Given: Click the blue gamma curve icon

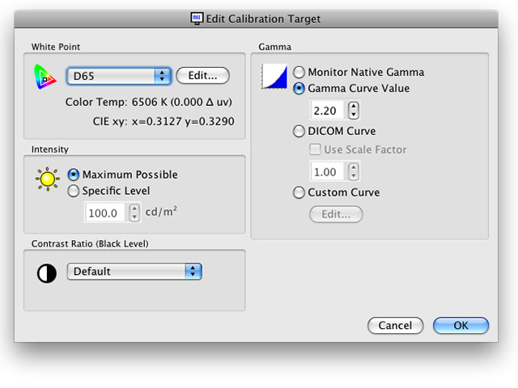Looking at the screenshot, I should point(277,78).
